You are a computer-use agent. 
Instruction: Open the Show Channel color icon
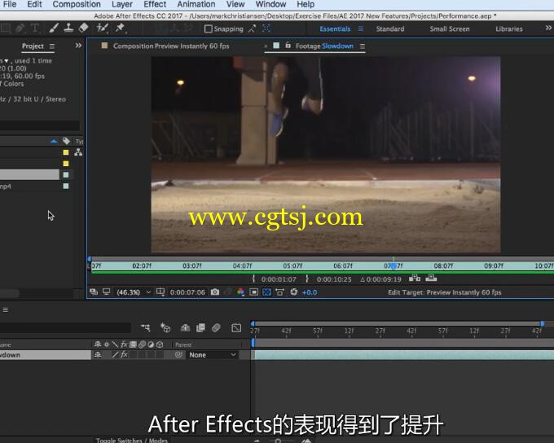pos(241,292)
